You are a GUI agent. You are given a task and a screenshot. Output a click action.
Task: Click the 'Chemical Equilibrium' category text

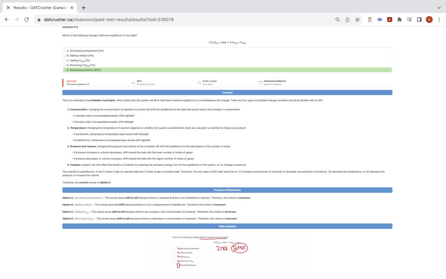pyautogui.click(x=275, y=81)
